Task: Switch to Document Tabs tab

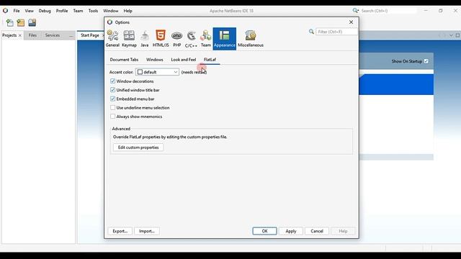Action: pos(124,60)
